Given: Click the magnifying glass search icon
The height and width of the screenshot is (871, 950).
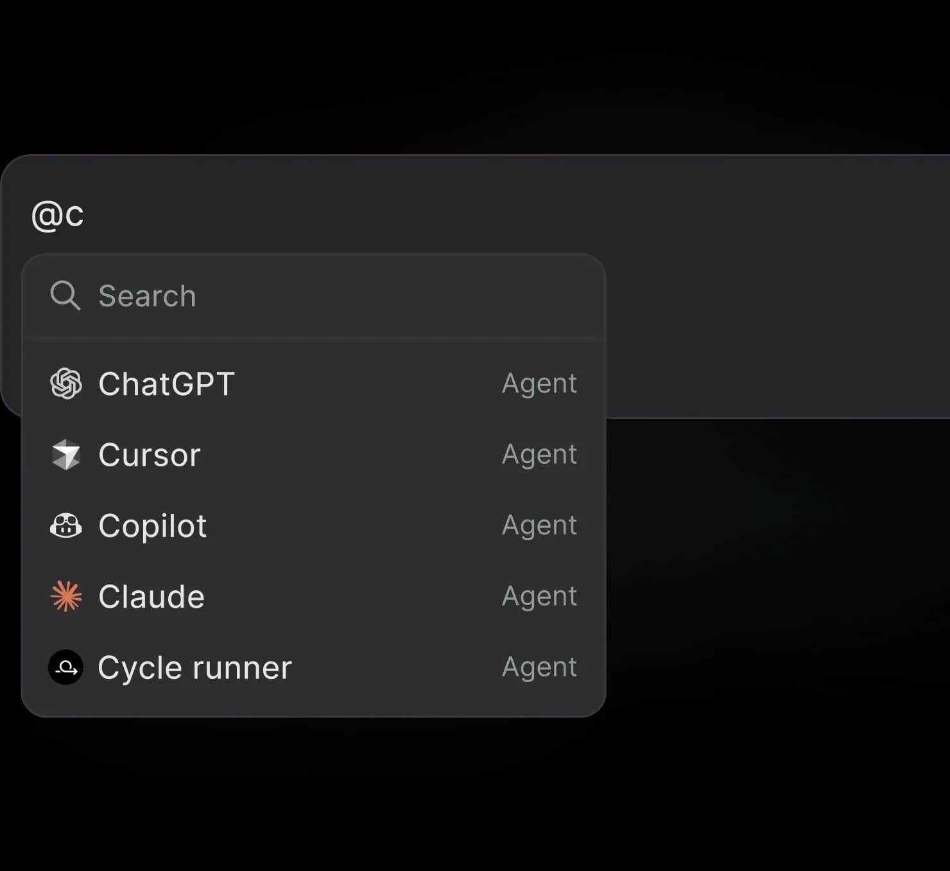Looking at the screenshot, I should (x=65, y=295).
